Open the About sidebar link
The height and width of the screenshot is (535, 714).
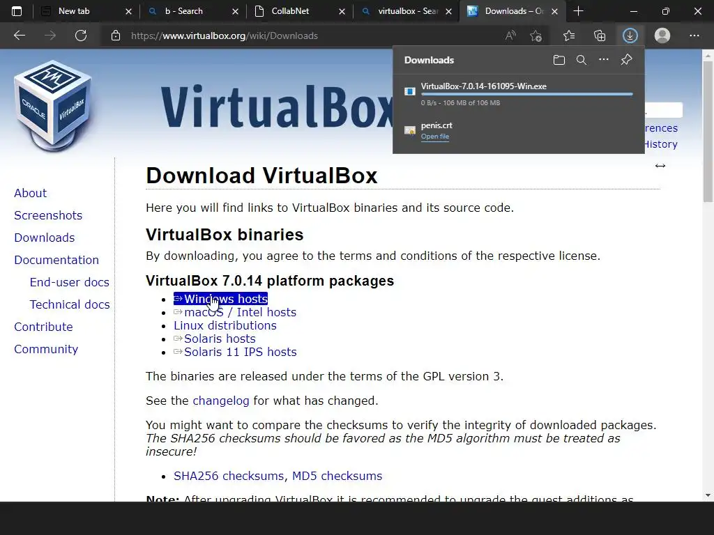point(31,193)
